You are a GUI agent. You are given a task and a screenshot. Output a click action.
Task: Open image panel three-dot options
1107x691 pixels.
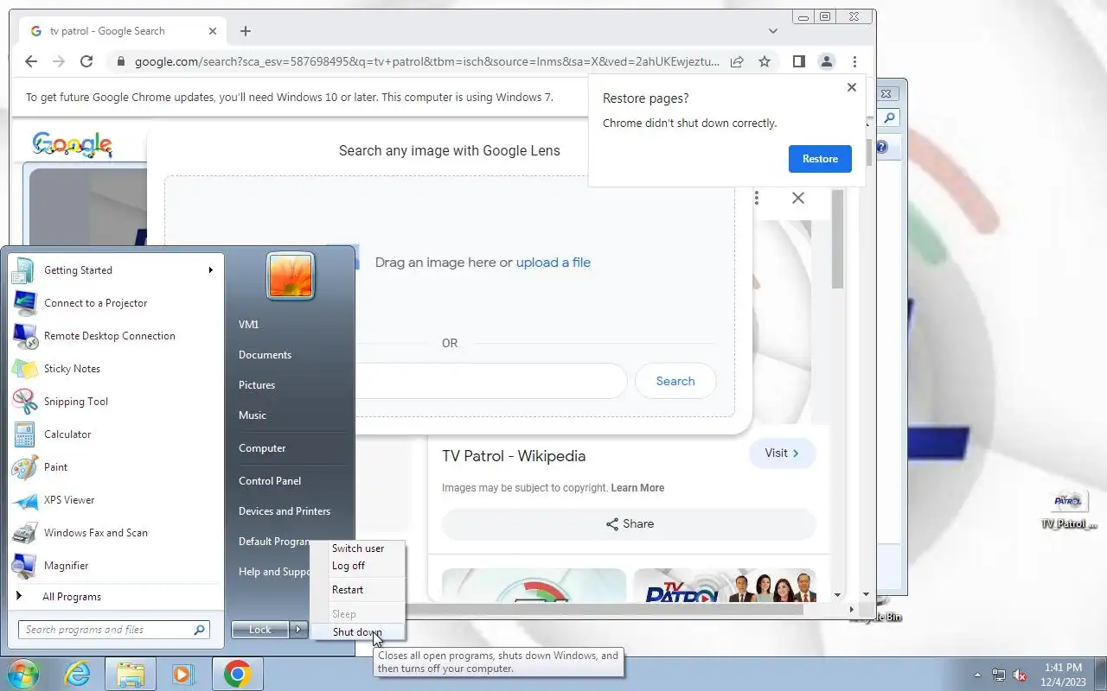(x=757, y=198)
